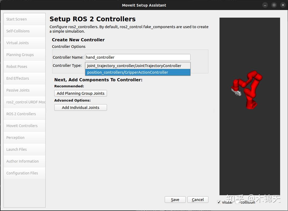288x211 pixels.
Task: Click the Add Individual Joints button
Action: (80, 107)
